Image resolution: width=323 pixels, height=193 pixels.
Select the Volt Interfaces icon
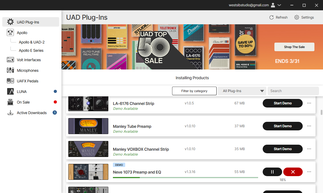10,60
